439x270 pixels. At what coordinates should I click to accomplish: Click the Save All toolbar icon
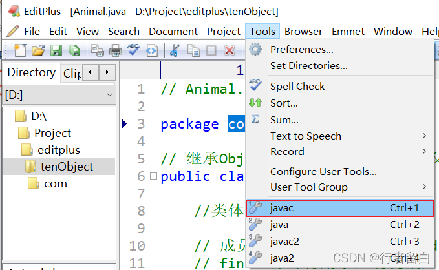coord(74,50)
